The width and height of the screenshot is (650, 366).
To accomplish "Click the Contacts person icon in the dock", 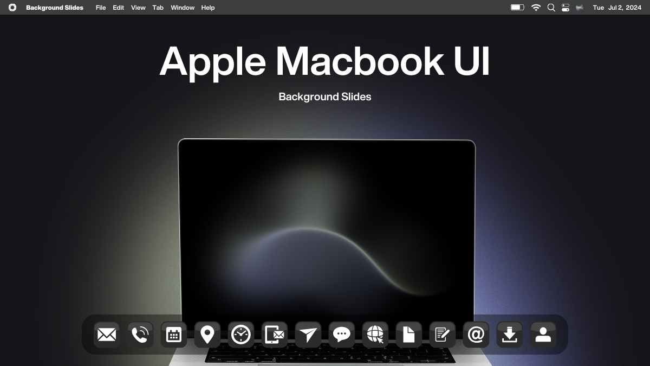I will 543,335.
